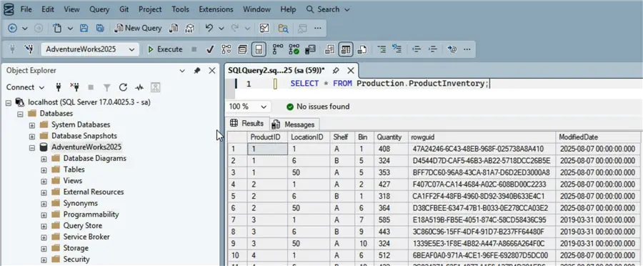Click the Decrease Indent icon
This screenshot has height=266, width=643.
coord(417,49)
